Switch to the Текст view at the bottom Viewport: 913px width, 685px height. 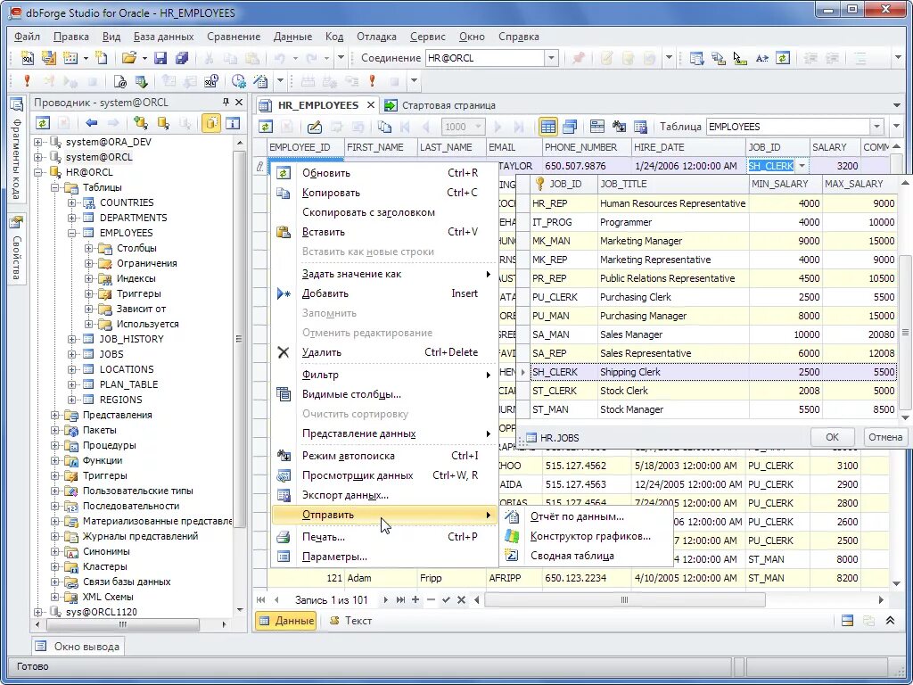(x=350, y=621)
